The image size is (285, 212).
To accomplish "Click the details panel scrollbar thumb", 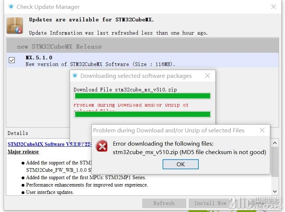I will 275,161.
